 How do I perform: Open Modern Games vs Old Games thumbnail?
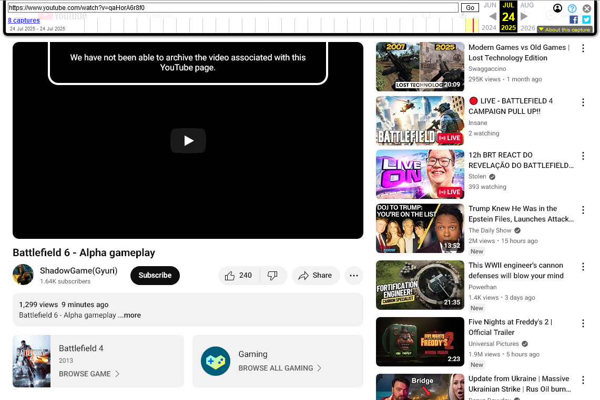point(420,67)
